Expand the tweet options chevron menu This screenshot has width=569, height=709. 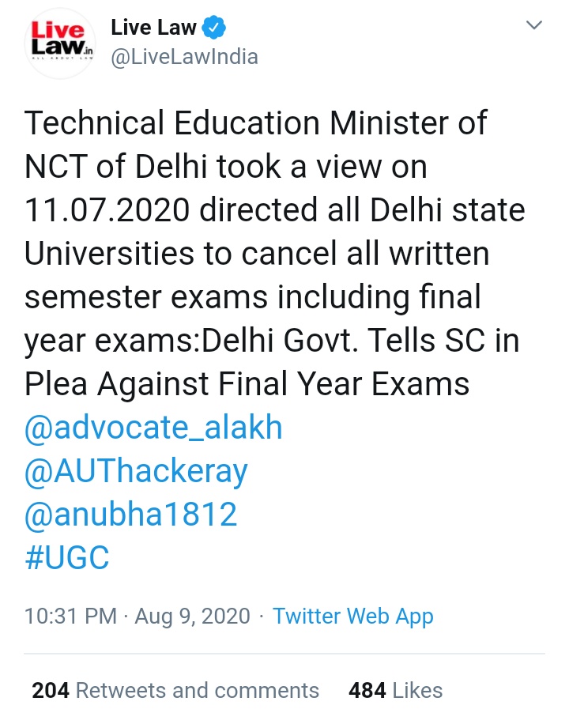click(535, 26)
